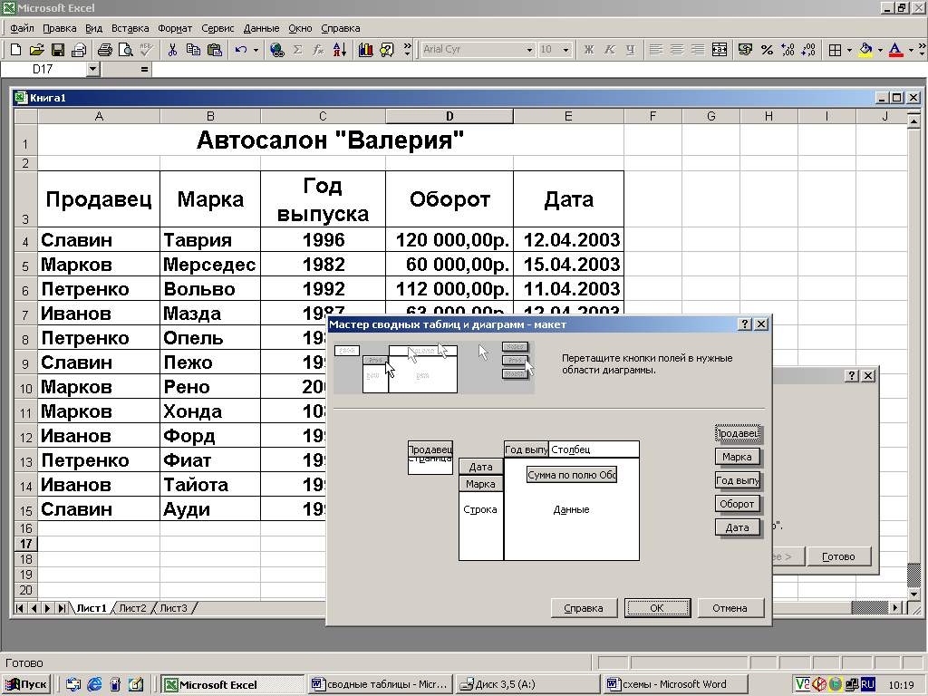Click Оборот field button at right

(x=737, y=504)
